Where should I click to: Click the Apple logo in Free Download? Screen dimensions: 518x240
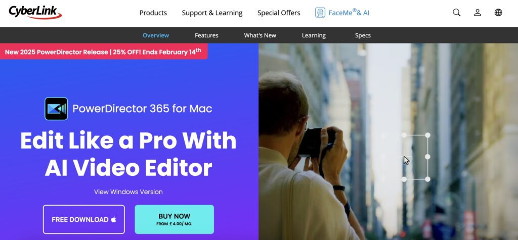point(113,219)
